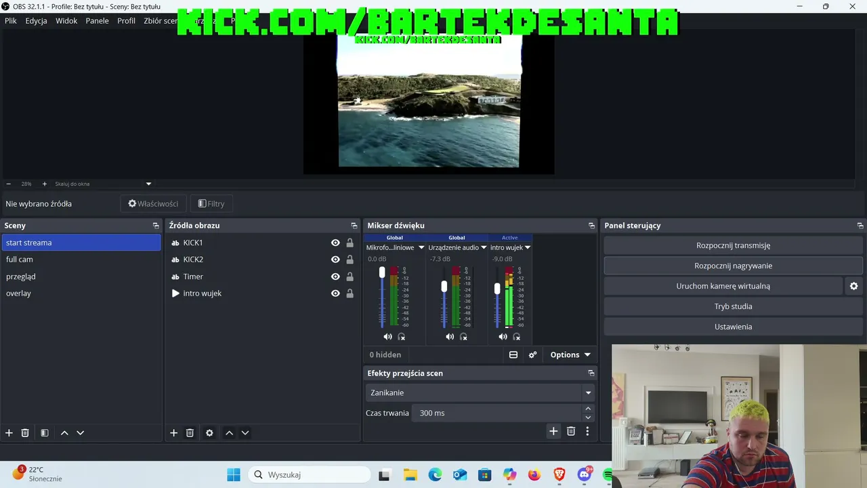867x488 pixels.
Task: Click the 300 ms duration field
Action: pyautogui.click(x=497, y=413)
